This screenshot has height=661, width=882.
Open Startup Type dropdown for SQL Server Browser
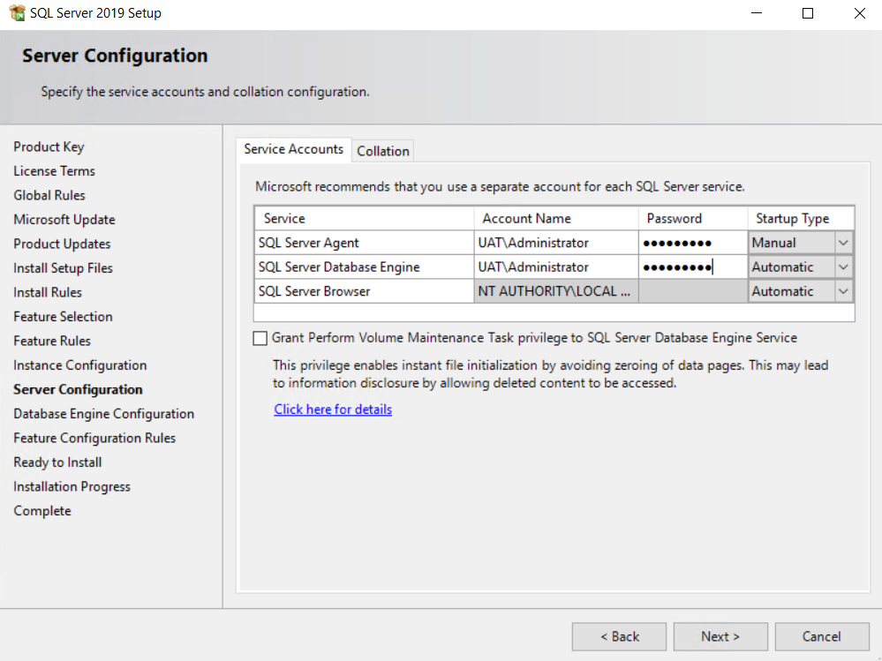(x=842, y=291)
